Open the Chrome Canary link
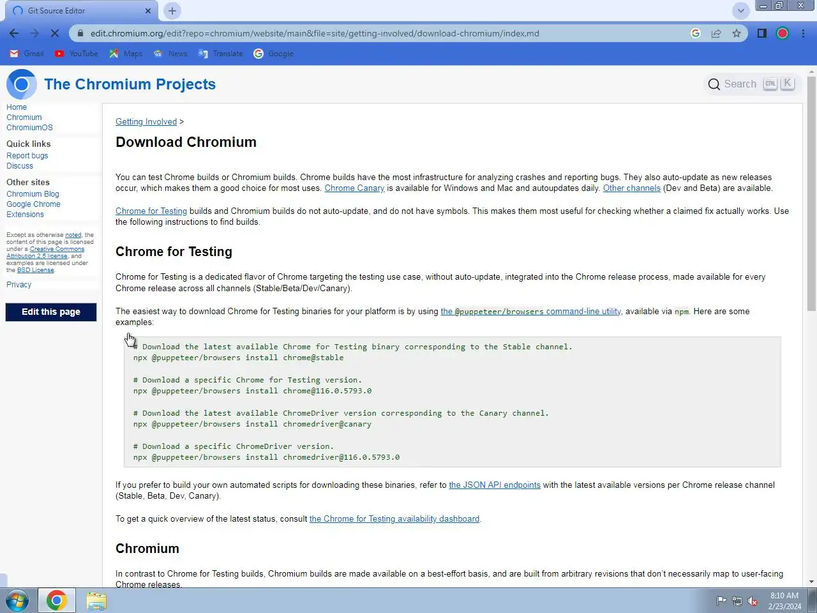 pos(354,188)
